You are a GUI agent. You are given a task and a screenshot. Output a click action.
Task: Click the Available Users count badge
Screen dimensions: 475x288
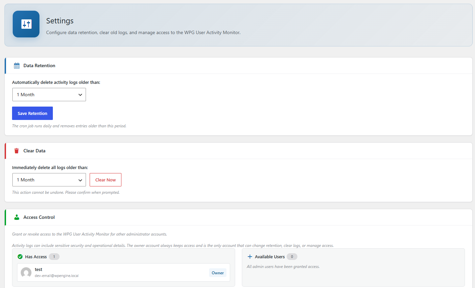click(x=292, y=257)
